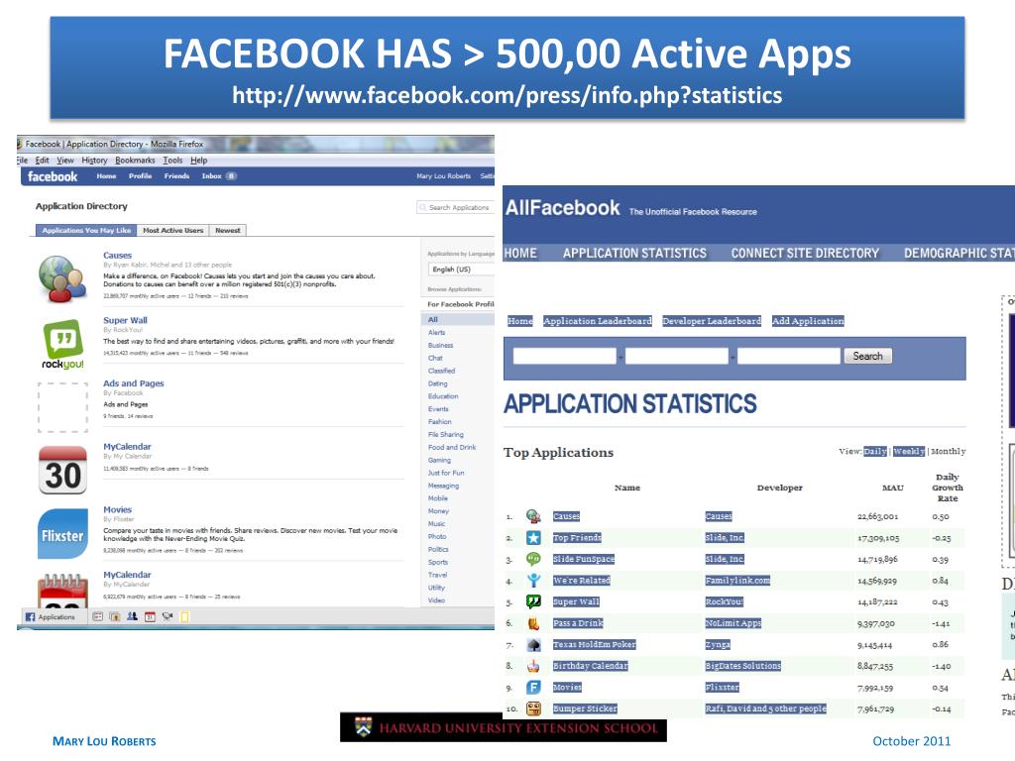This screenshot has height=761, width=1015.
Task: Switch Top Applications view to Daily
Action: pyautogui.click(x=874, y=451)
